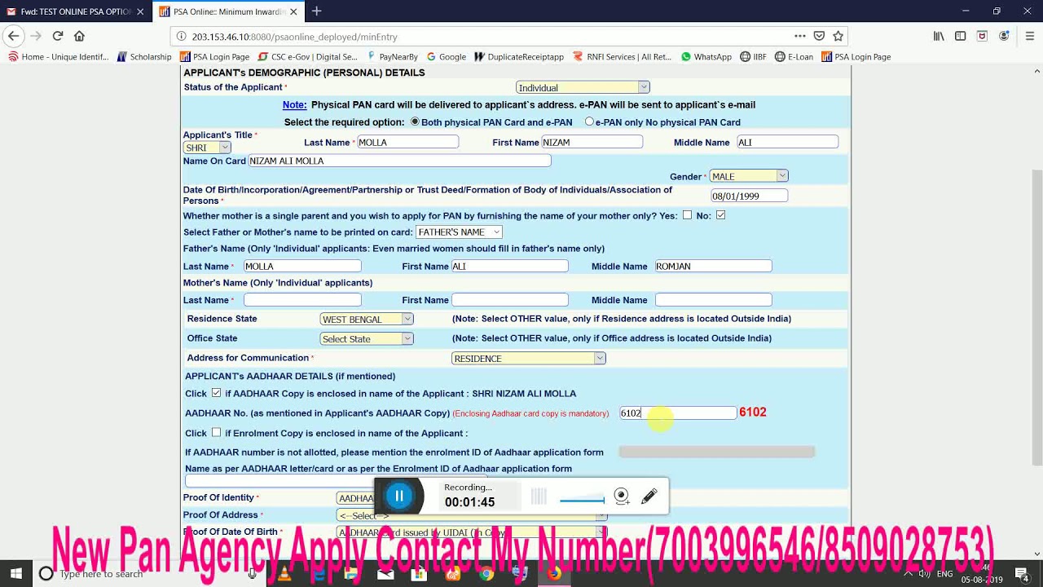Open VLC from the taskbar
This screenshot has height=587, width=1043.
click(x=284, y=574)
